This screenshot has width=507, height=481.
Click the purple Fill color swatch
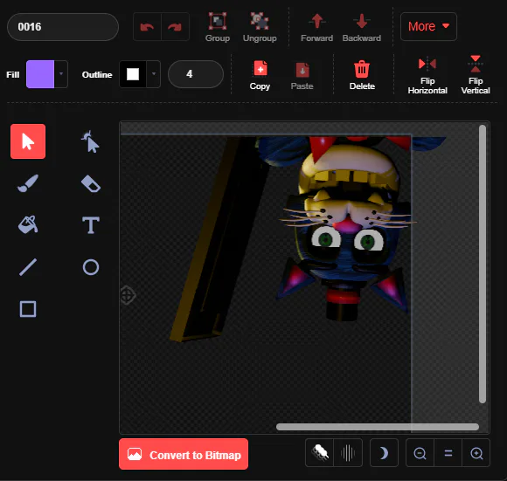pos(40,74)
